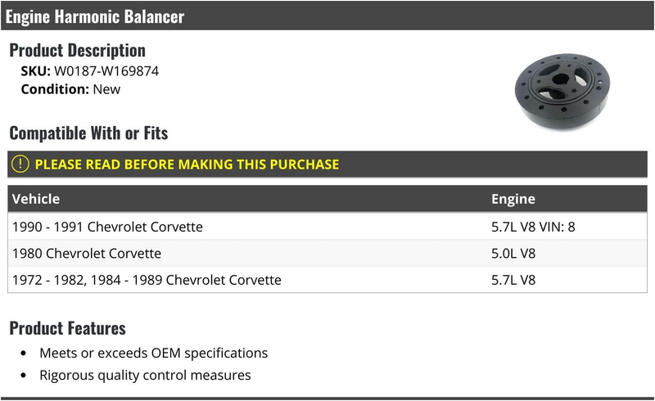Click the SKU number W0187-W169874
Screen dimensions: 655x401
point(106,71)
